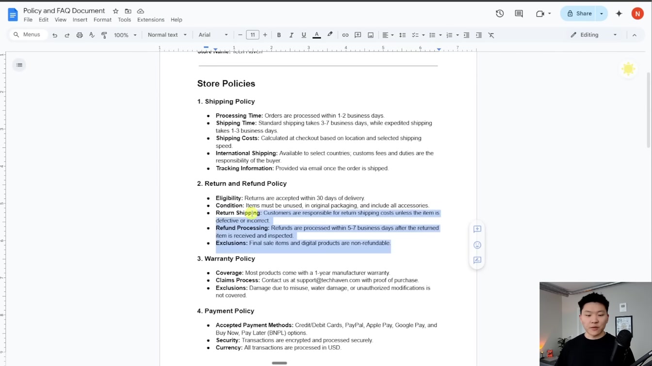The image size is (652, 366).
Task: Undo the last action
Action: [x=55, y=35]
